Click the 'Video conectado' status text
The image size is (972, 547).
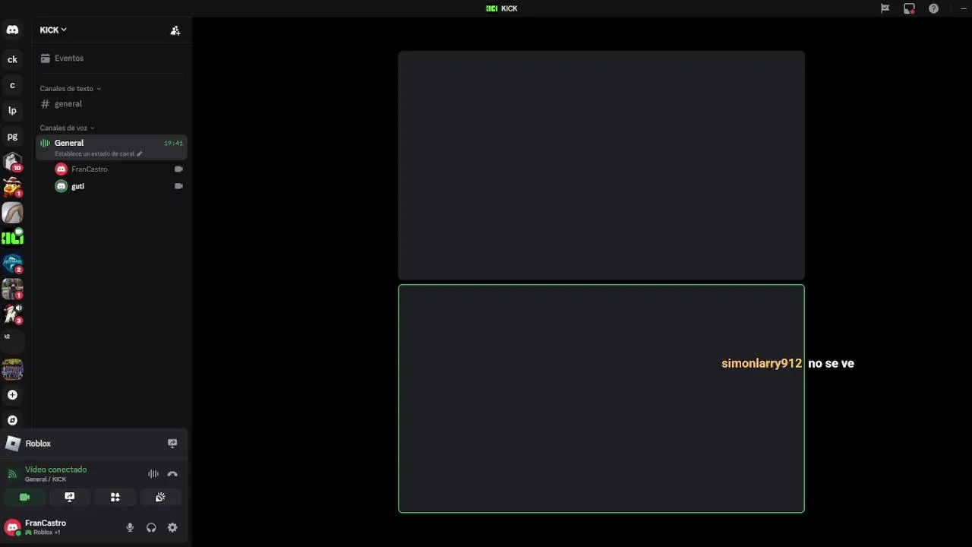point(56,470)
